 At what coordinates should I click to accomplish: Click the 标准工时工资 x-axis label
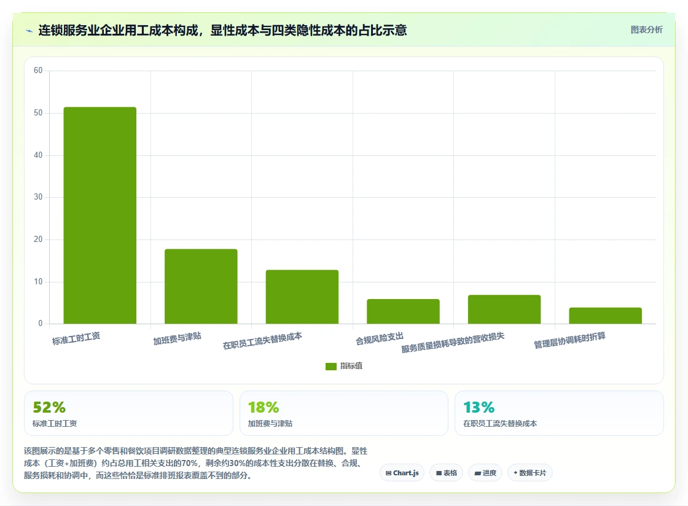click(x=76, y=338)
